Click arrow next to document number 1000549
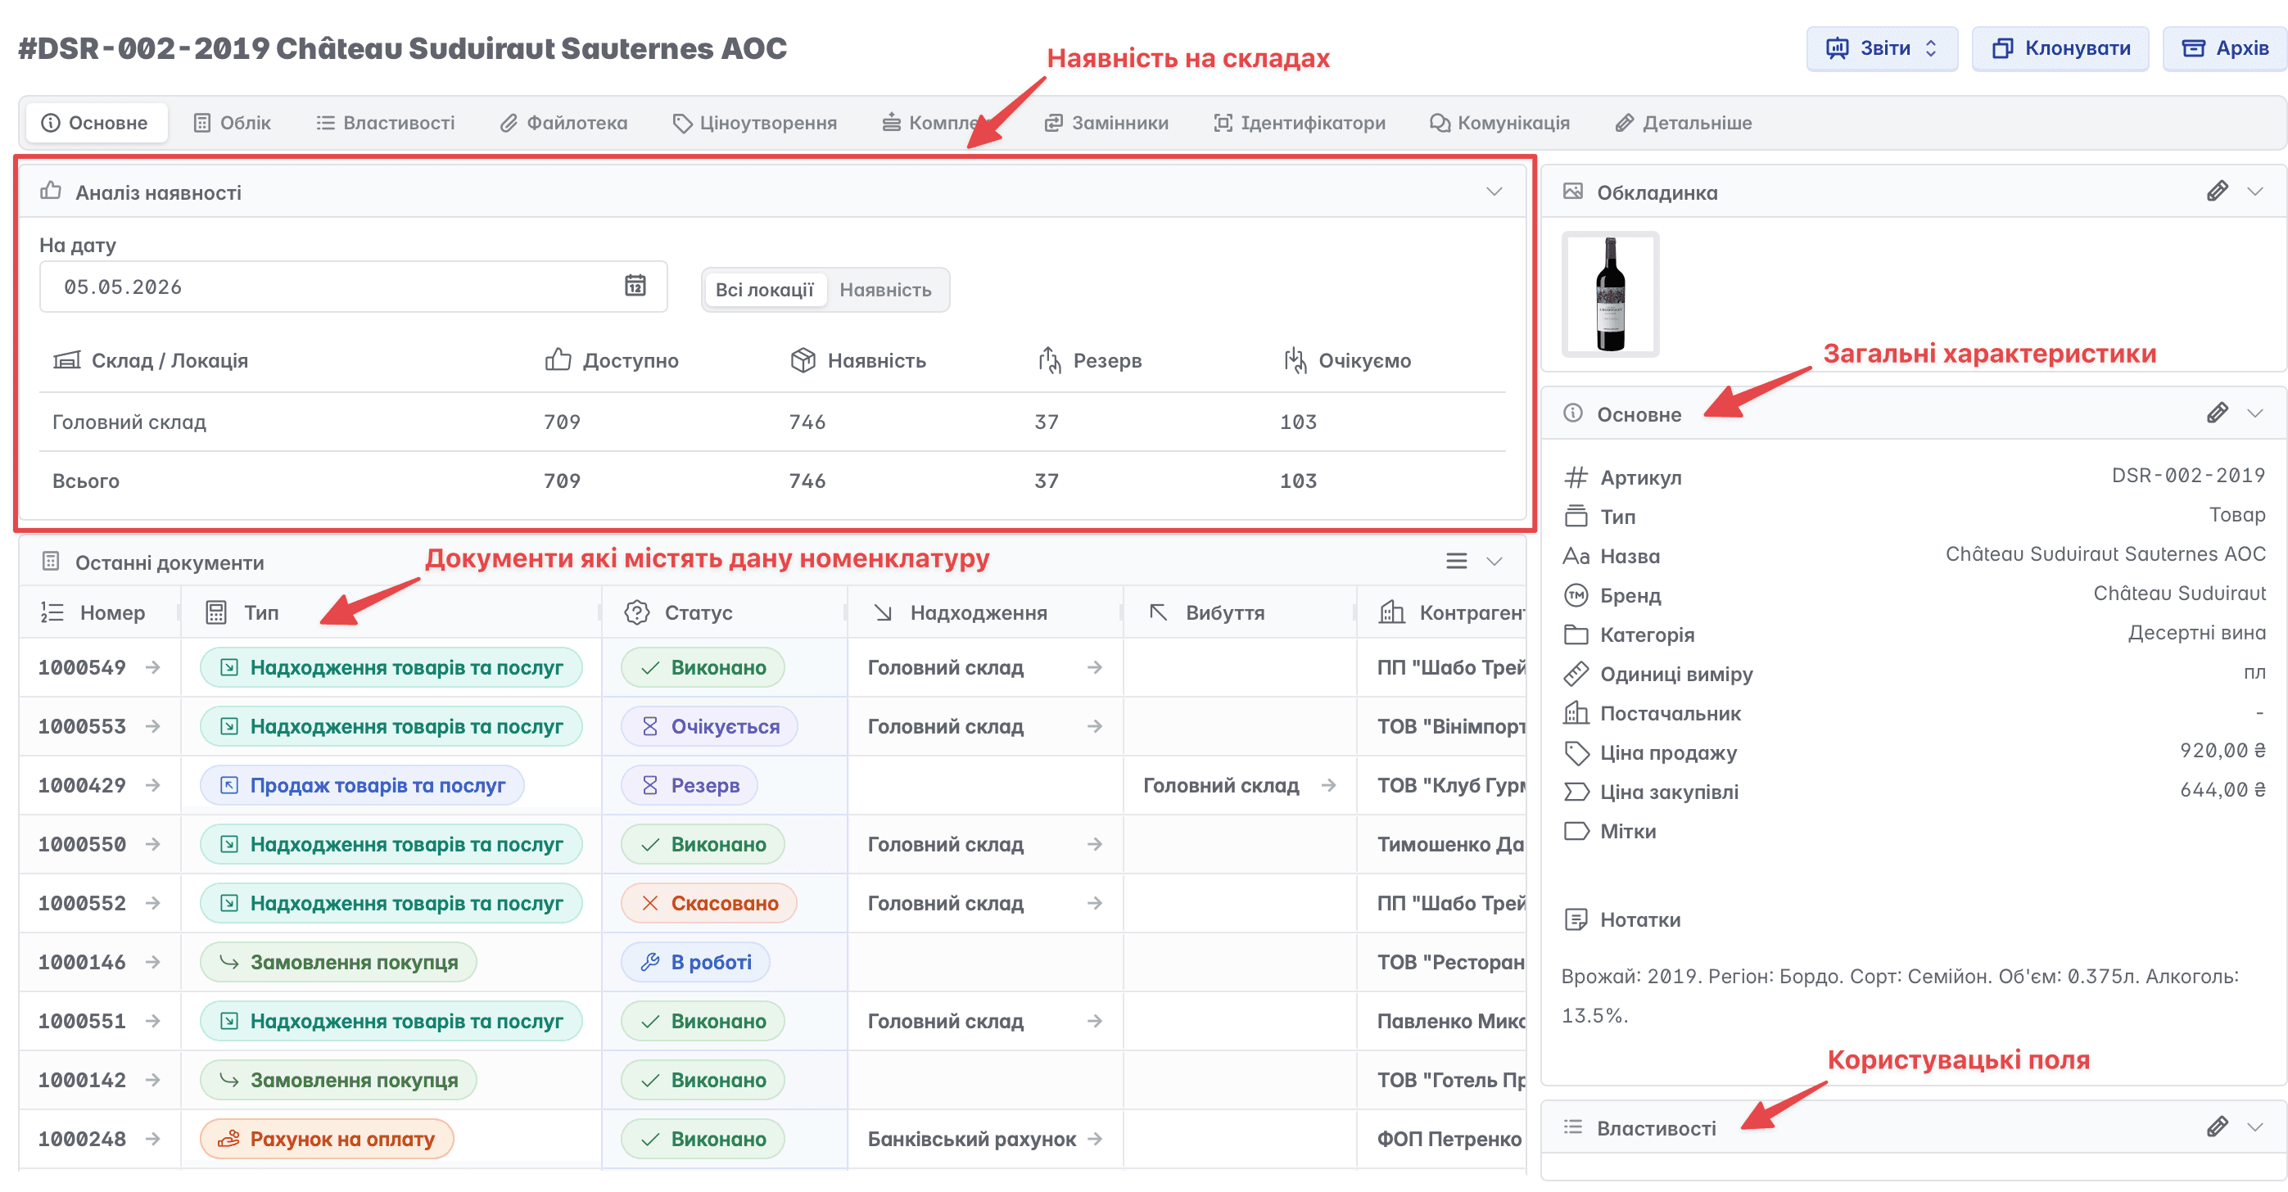The height and width of the screenshot is (1192, 2288). [x=153, y=667]
